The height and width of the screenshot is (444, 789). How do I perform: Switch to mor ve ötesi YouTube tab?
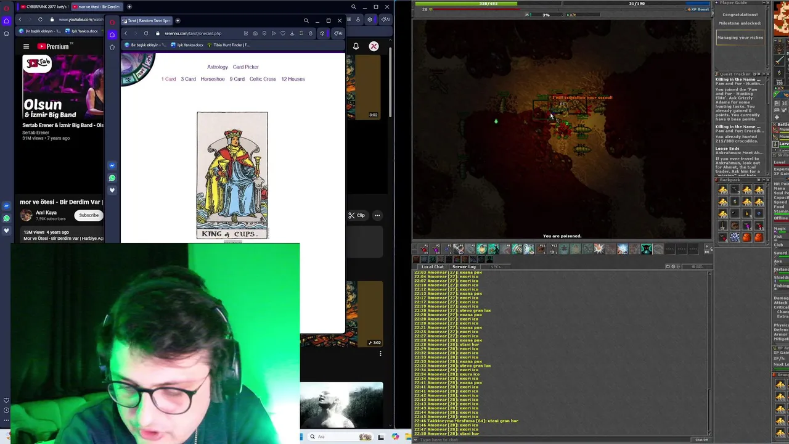pos(96,7)
